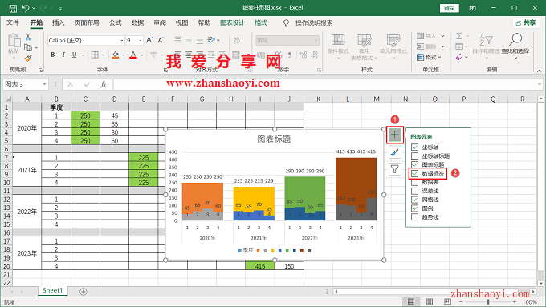Click the Clear eraser icon
The width and height of the screenshot is (546, 307).
pyautogui.click(x=459, y=57)
